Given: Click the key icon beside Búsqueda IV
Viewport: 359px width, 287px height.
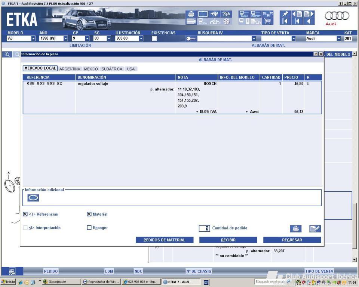Looking at the screenshot, I should pyautogui.click(x=190, y=38).
